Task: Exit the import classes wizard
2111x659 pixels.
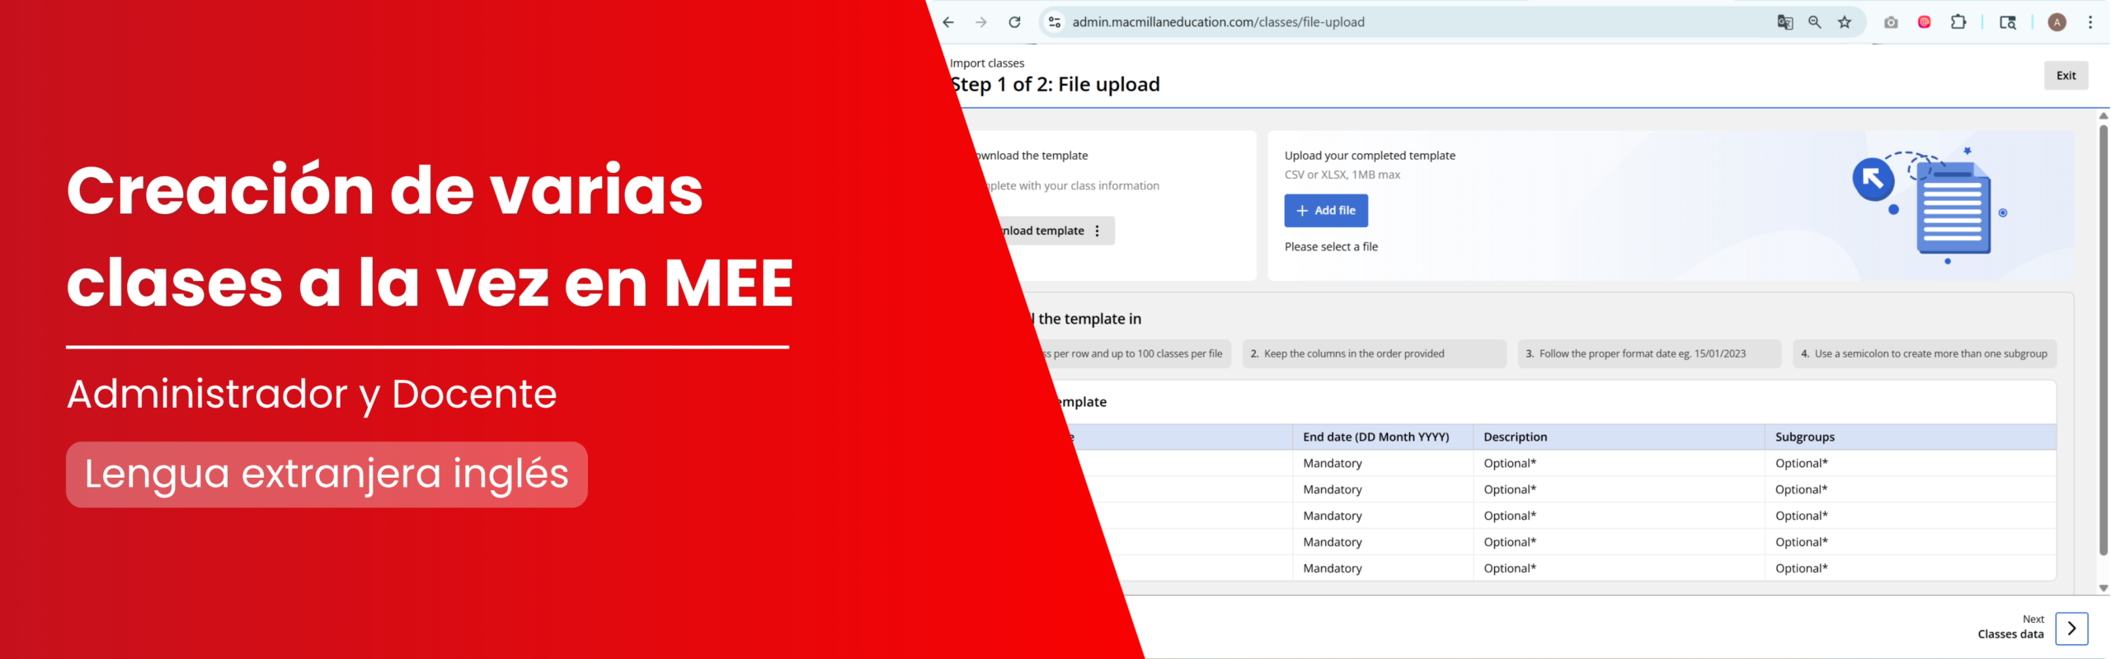Action: click(2066, 76)
